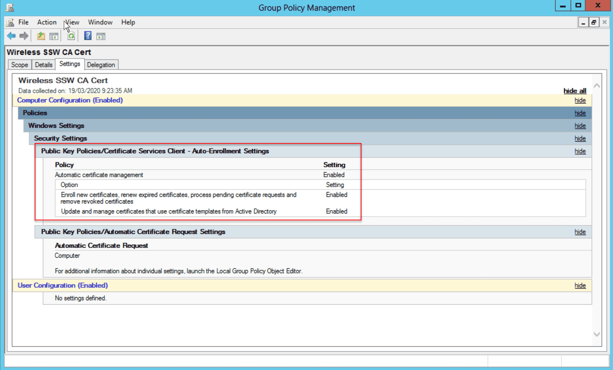Collapse User Configuration section via hide
The height and width of the screenshot is (370, 613).
click(580, 286)
